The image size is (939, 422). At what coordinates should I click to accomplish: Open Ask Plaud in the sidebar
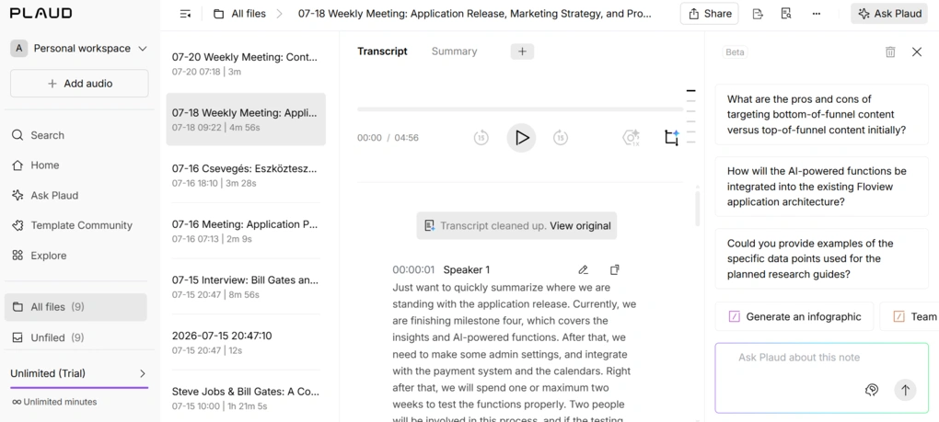45,196
